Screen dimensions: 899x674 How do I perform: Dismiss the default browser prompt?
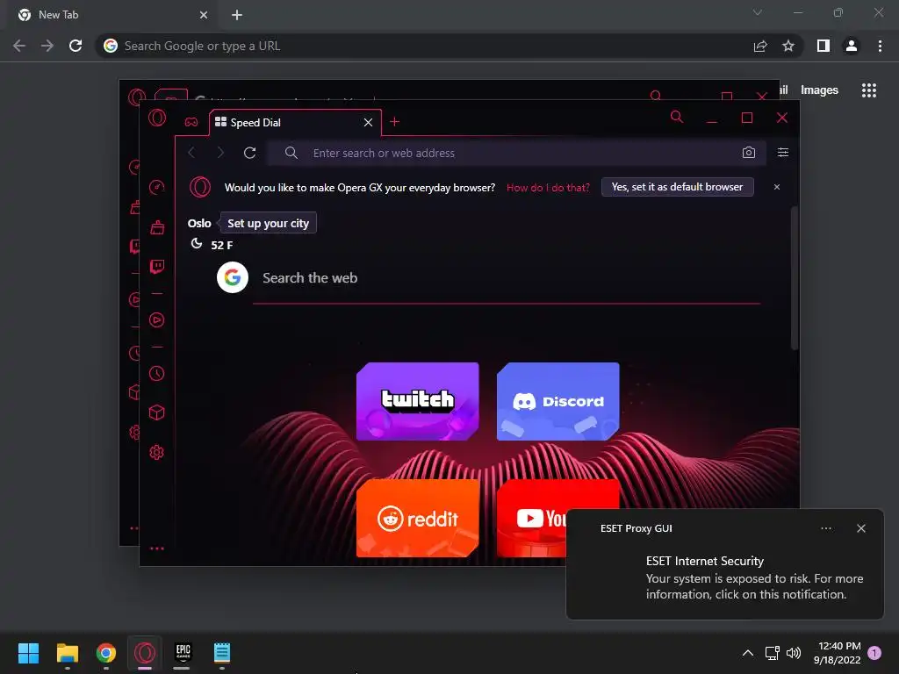tap(776, 187)
